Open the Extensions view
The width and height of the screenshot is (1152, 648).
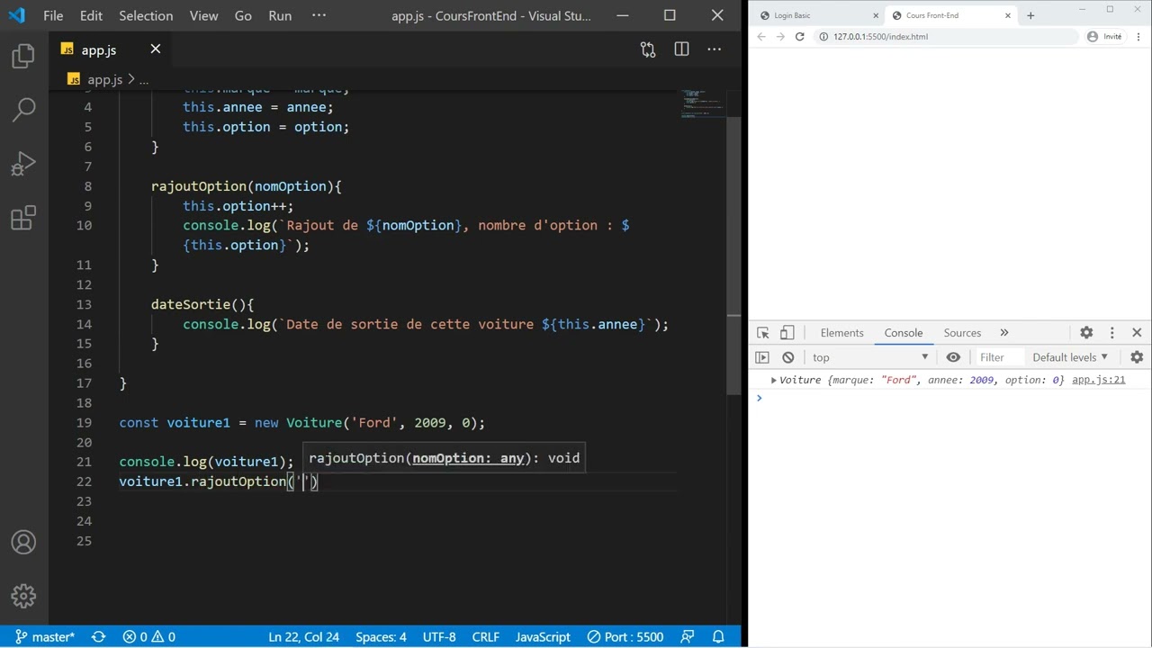(23, 218)
